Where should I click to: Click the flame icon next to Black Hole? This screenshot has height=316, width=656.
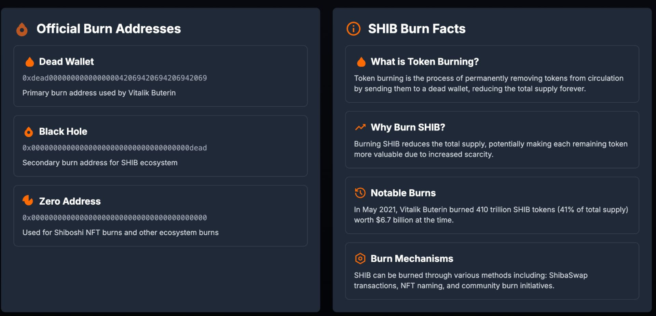click(29, 132)
